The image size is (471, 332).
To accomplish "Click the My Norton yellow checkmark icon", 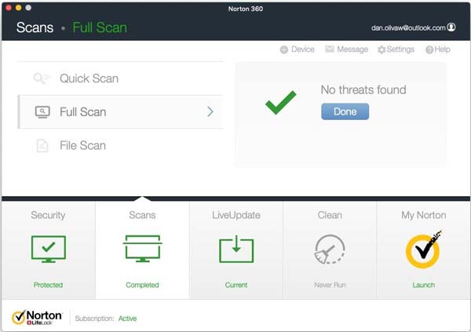I will pyautogui.click(x=424, y=250).
